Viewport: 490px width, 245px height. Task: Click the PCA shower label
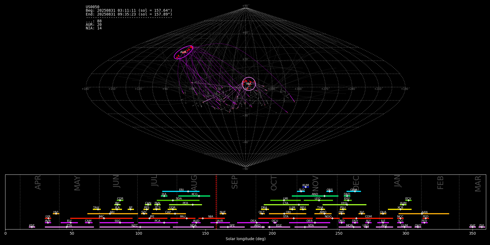point(157,221)
